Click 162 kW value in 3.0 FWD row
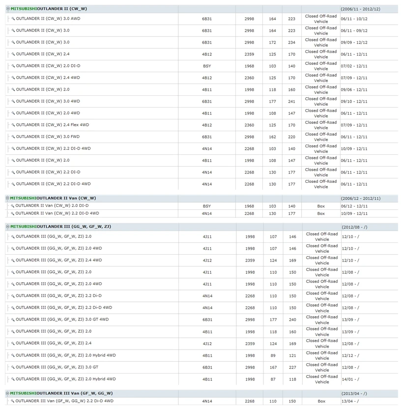This screenshot has width=403, height=410. point(272,137)
